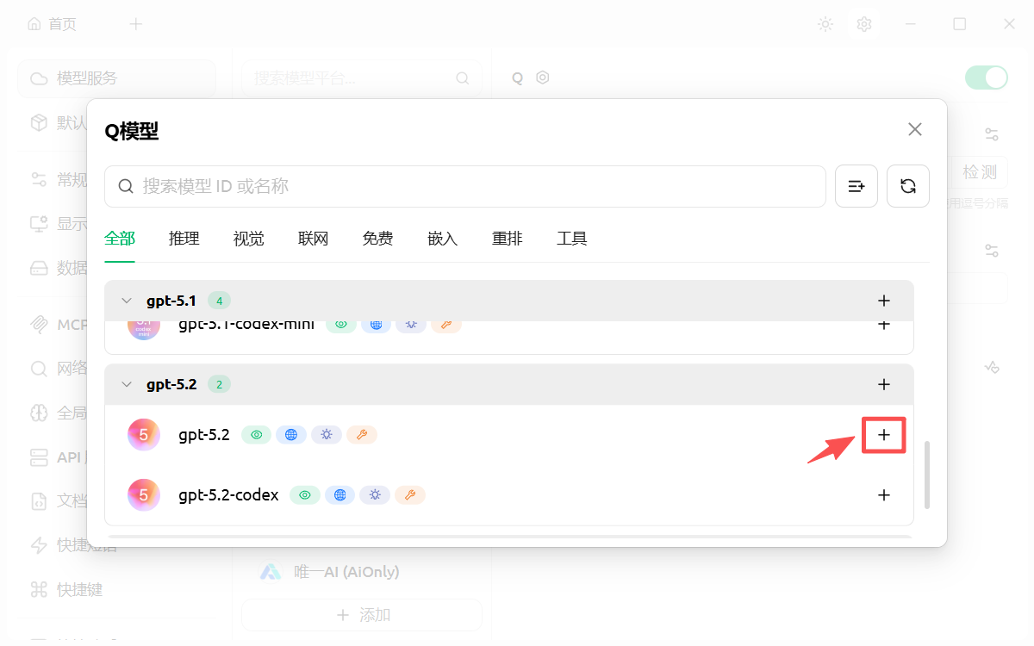Click the wrench tool tag on gpt-5.2 row
Viewport: 1034px width, 646px height.
tap(362, 435)
